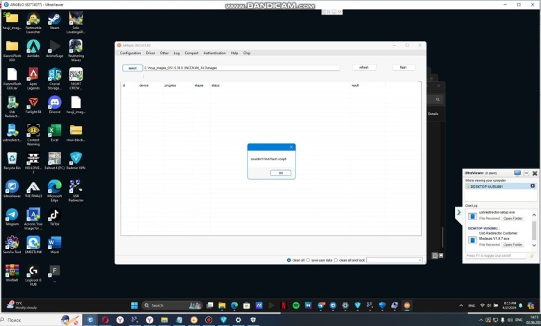Open the Apex Legends desktop icon
Image resolution: width=541 pixels, height=326 pixels.
pos(33,78)
